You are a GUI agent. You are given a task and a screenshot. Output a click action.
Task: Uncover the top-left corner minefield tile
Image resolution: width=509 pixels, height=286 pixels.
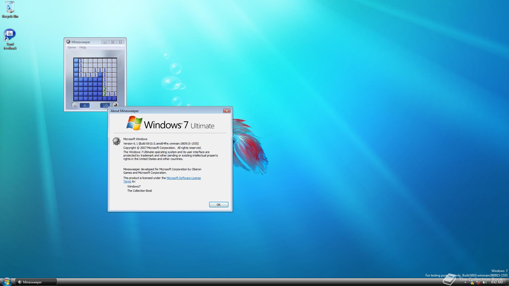pos(76,60)
